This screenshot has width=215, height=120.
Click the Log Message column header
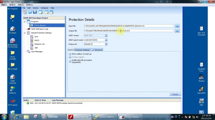click(58, 100)
